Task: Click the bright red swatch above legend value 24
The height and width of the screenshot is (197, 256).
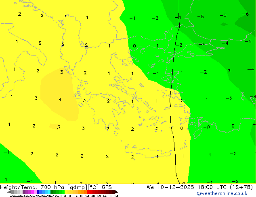Action: click(x=88, y=192)
